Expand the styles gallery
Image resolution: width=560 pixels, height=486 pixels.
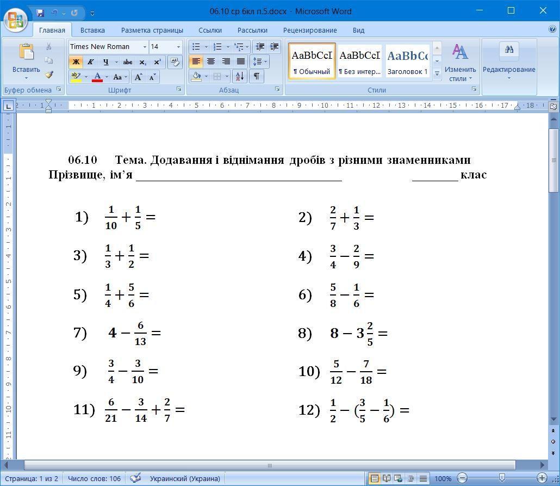pyautogui.click(x=437, y=73)
